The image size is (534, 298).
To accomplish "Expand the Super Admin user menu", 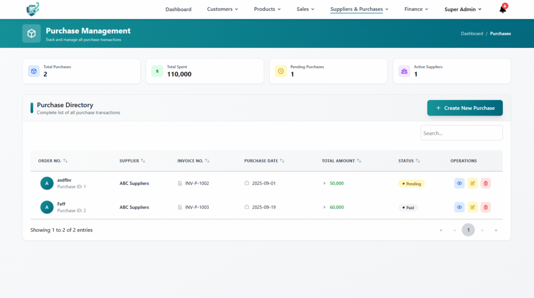I will (463, 9).
